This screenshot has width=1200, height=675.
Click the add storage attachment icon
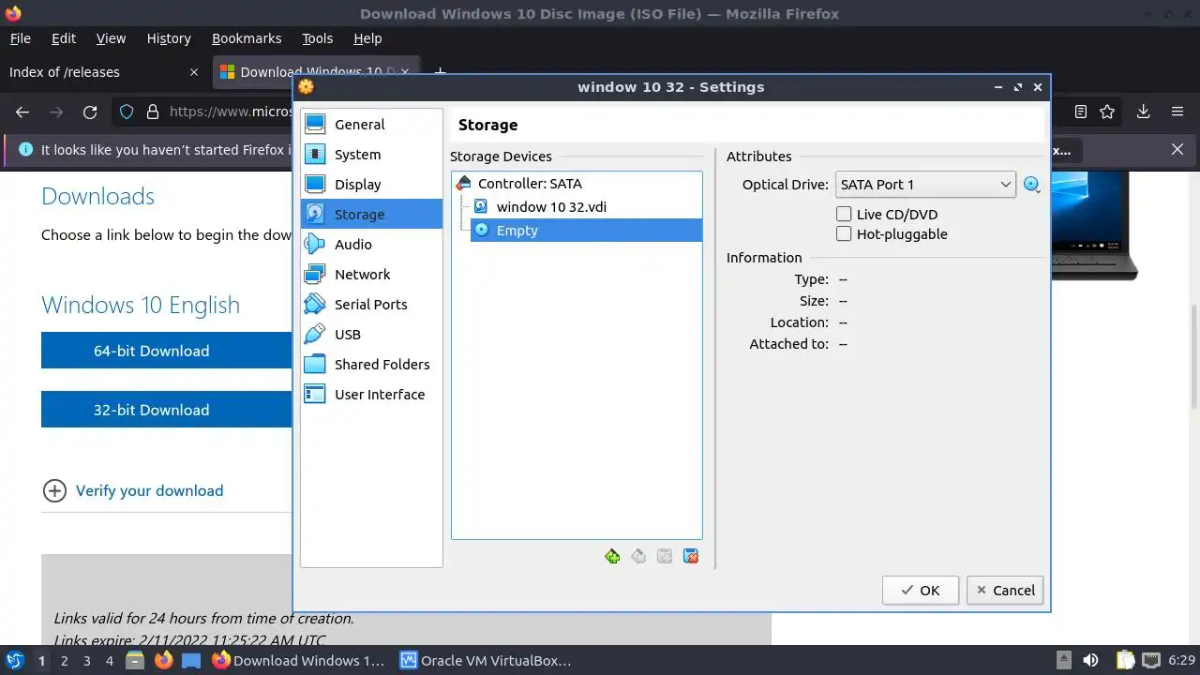click(665, 556)
